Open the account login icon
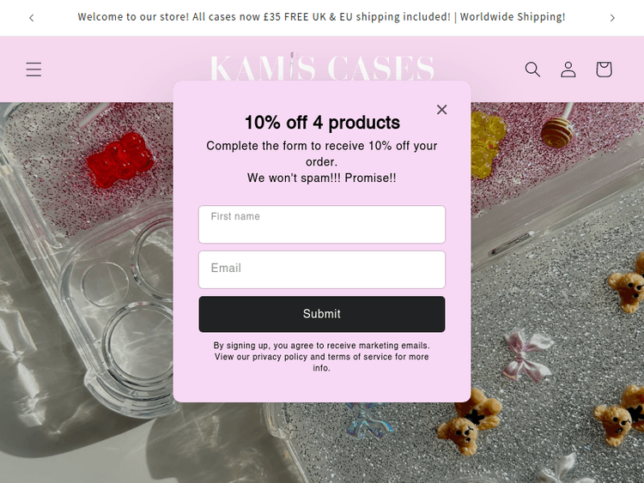 pyautogui.click(x=568, y=69)
